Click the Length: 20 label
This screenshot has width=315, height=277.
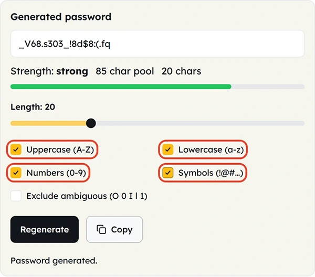tap(33, 107)
